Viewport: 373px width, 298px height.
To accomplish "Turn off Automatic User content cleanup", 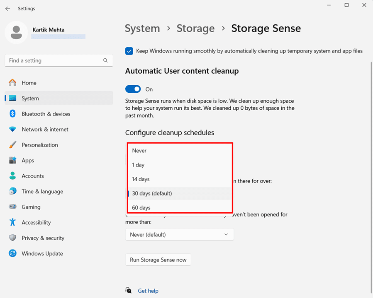I will (x=133, y=89).
